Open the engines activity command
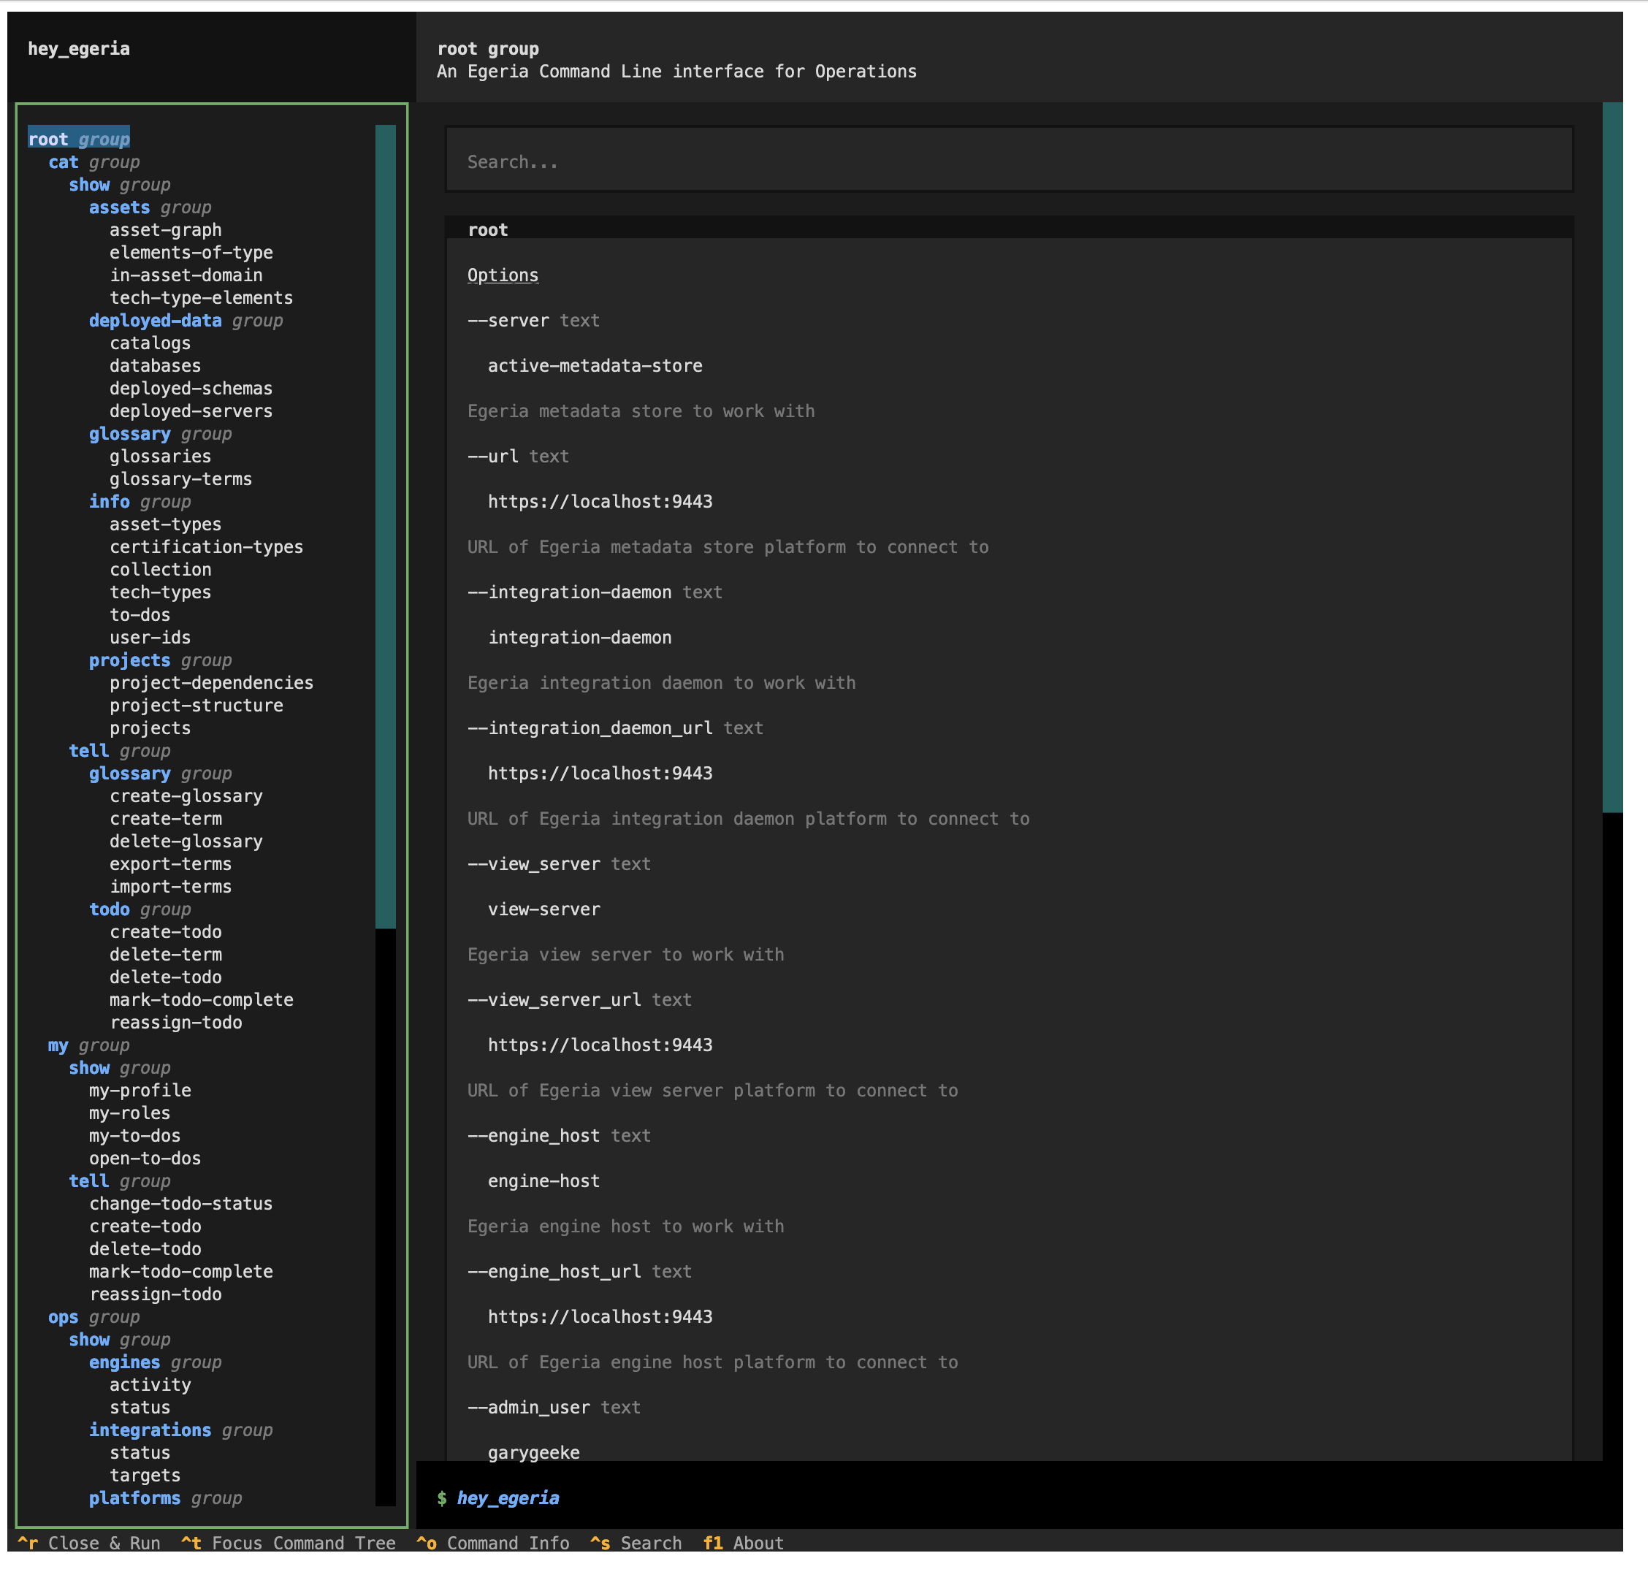The width and height of the screenshot is (1648, 1572). coord(150,1384)
